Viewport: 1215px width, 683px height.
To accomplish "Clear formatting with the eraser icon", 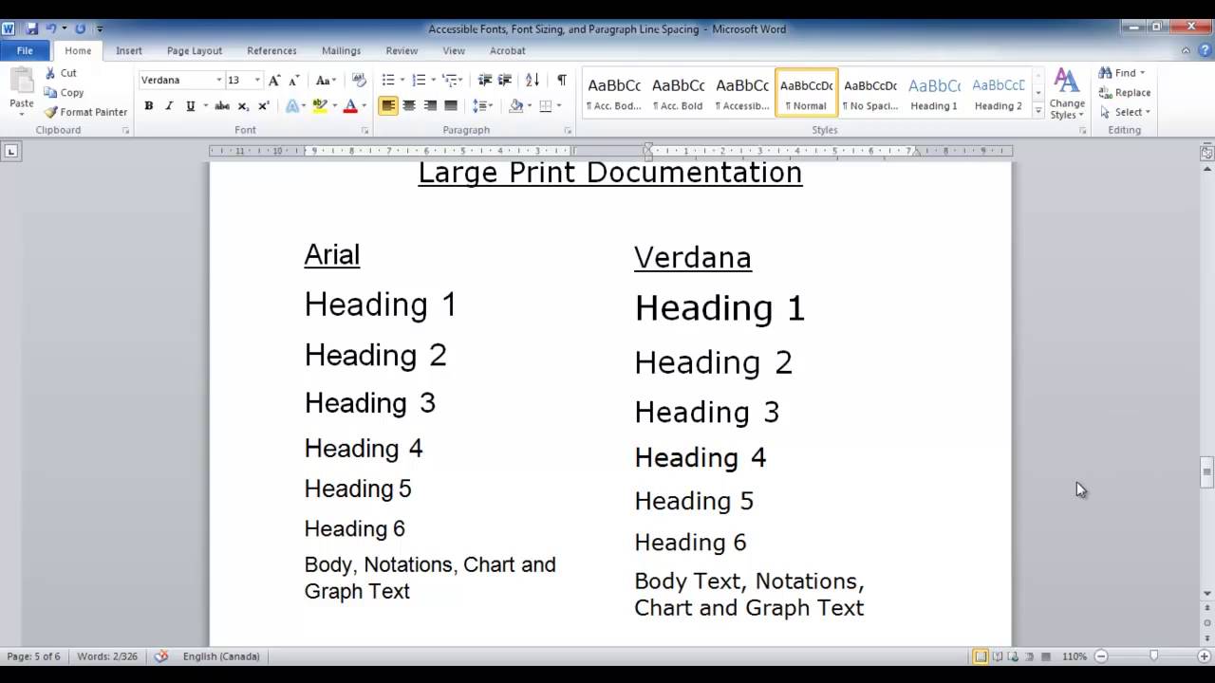I will pyautogui.click(x=359, y=81).
